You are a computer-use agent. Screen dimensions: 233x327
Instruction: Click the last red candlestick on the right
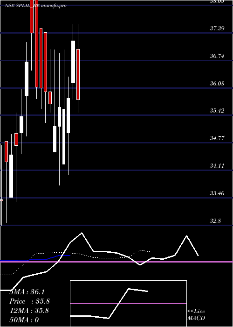(78, 74)
